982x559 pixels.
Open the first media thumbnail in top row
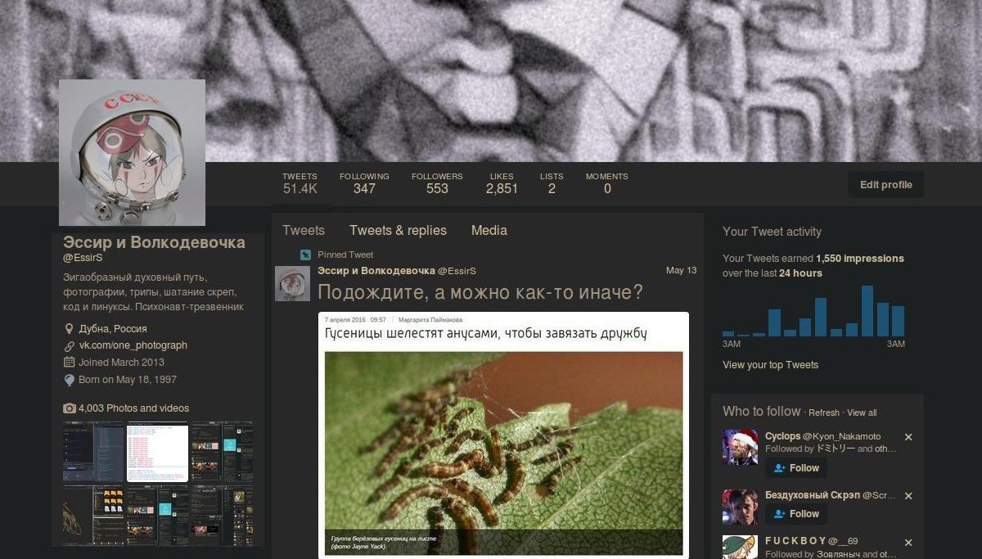click(93, 453)
